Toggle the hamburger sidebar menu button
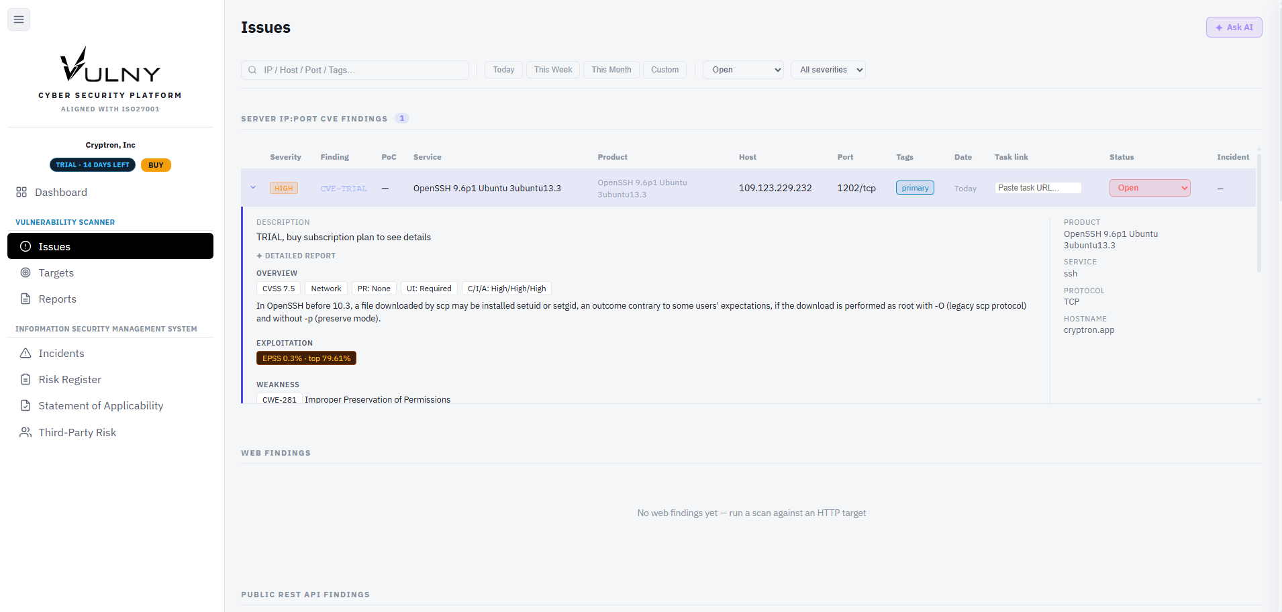 coord(19,19)
